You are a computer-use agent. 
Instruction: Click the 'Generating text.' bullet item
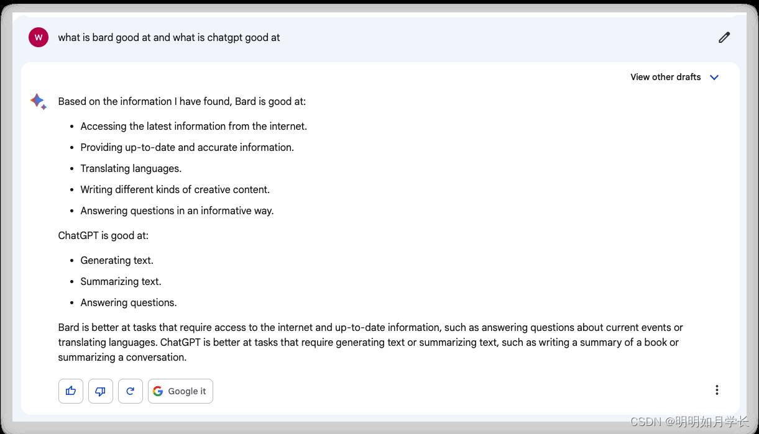pyautogui.click(x=117, y=260)
